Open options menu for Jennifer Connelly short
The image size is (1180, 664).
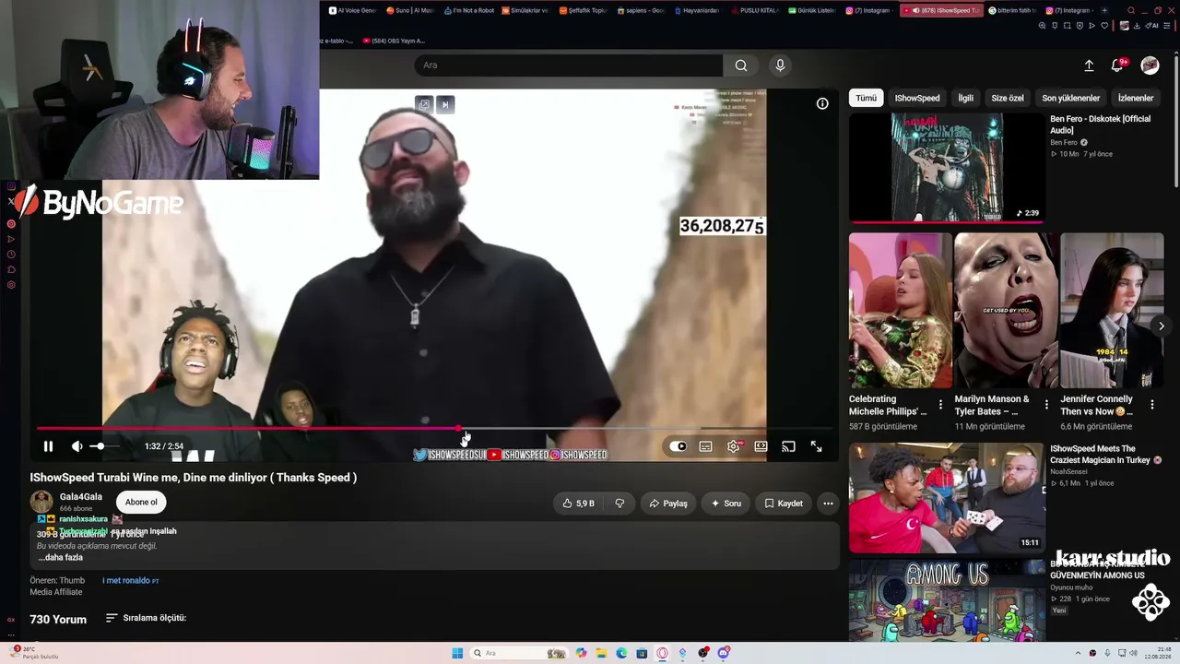click(x=1151, y=405)
